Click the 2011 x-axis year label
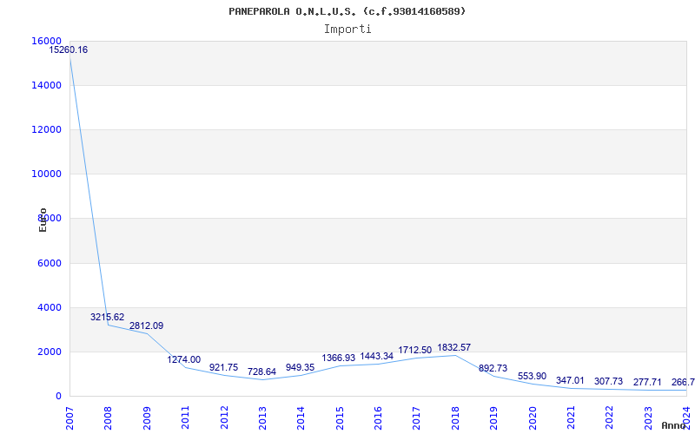This screenshot has height=434, width=695. tap(185, 418)
